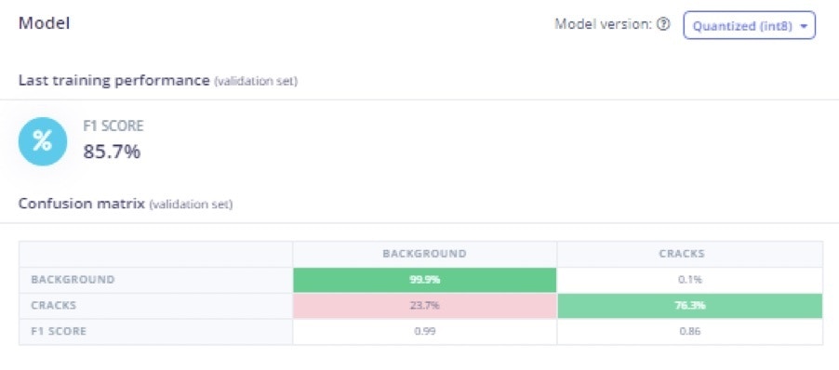Click the 0.86 F1 score cell
Image resolution: width=839 pixels, height=370 pixels.
pos(690,332)
